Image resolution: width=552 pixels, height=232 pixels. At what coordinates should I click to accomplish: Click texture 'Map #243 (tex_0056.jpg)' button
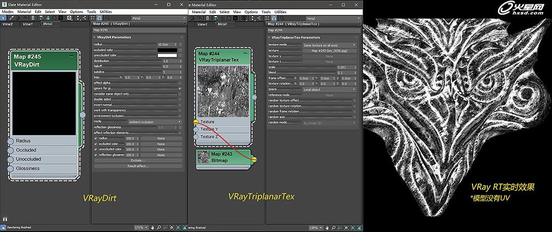tap(330, 51)
